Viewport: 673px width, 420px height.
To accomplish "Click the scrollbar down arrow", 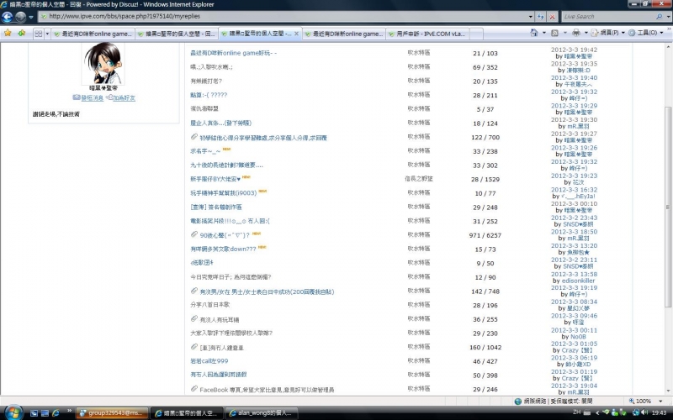I will point(667,391).
